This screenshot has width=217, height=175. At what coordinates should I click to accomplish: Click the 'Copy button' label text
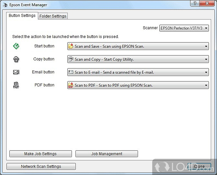pos(44,59)
